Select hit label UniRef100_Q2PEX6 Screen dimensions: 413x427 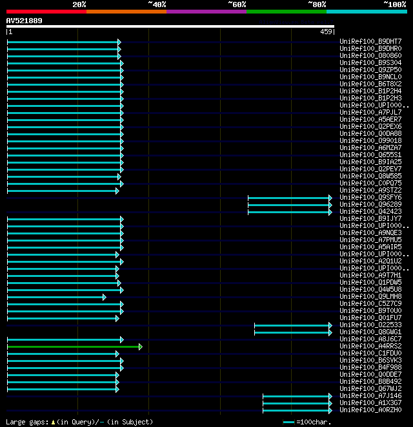[x=370, y=126]
